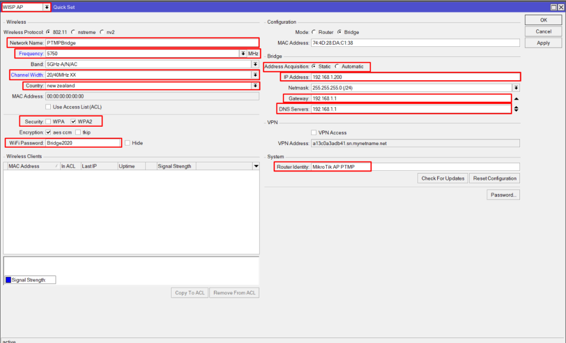This screenshot has height=343, width=566.
Task: Select Router configuration mode
Action: (x=315, y=32)
